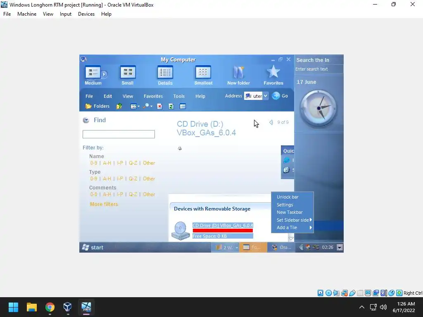The image size is (423, 317).
Task: Click the green arrow host key icon
Action: (x=399, y=293)
